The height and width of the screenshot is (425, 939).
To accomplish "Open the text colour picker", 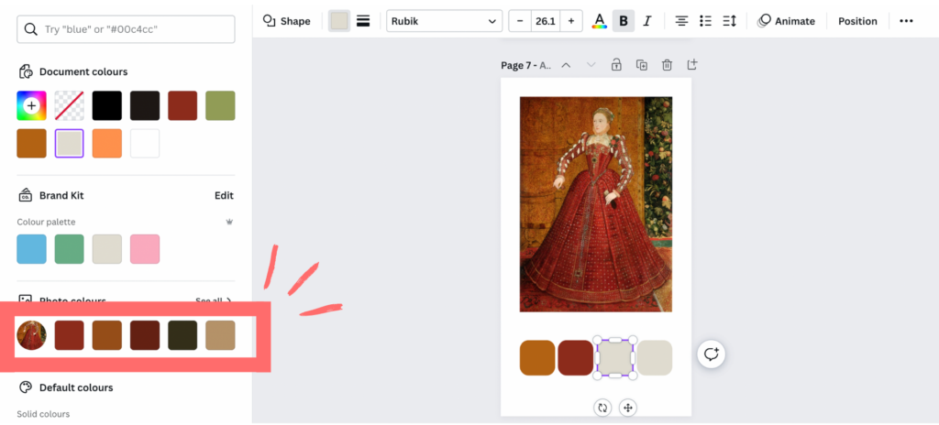I will point(600,21).
